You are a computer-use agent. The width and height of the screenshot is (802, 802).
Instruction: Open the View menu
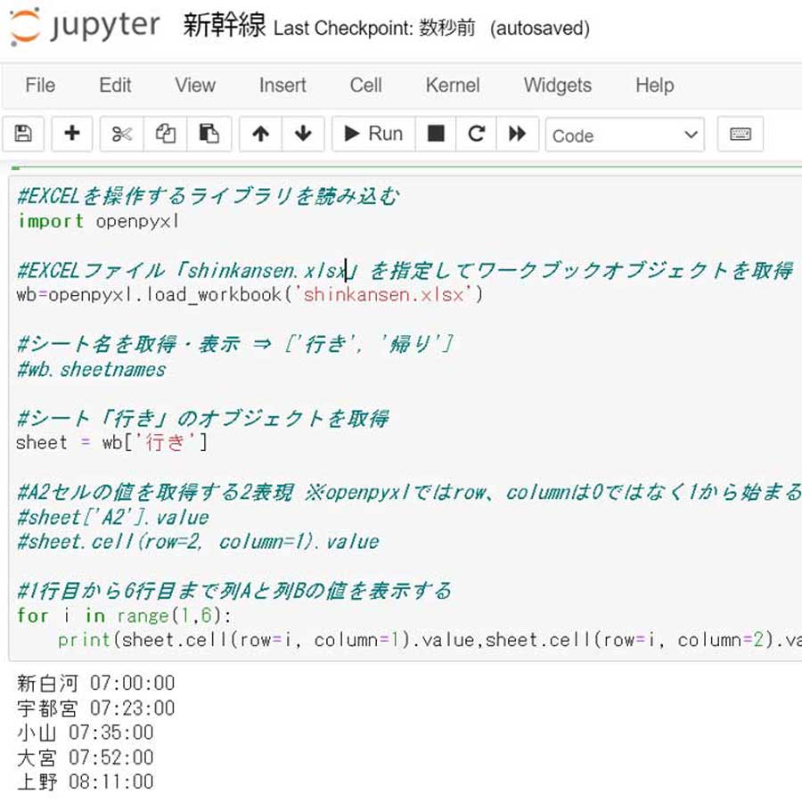coord(195,85)
